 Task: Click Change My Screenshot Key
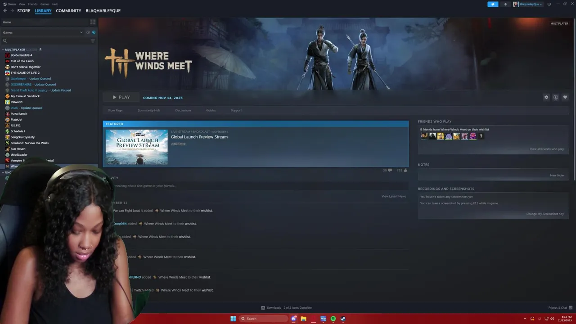click(x=545, y=214)
